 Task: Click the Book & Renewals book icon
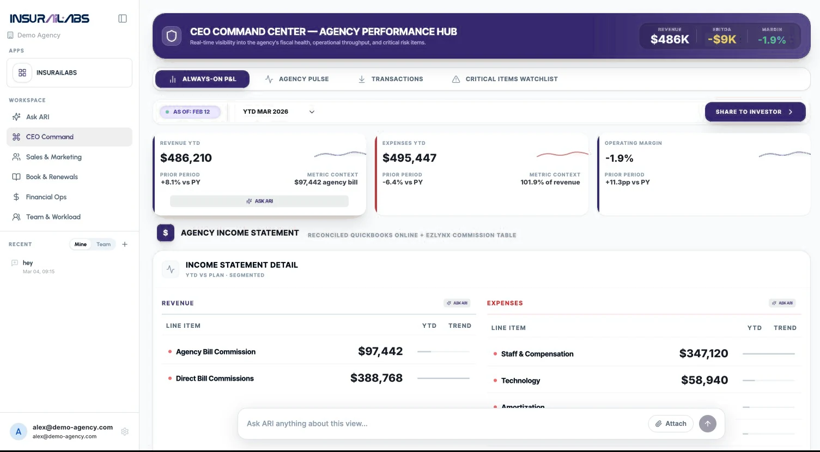point(16,177)
